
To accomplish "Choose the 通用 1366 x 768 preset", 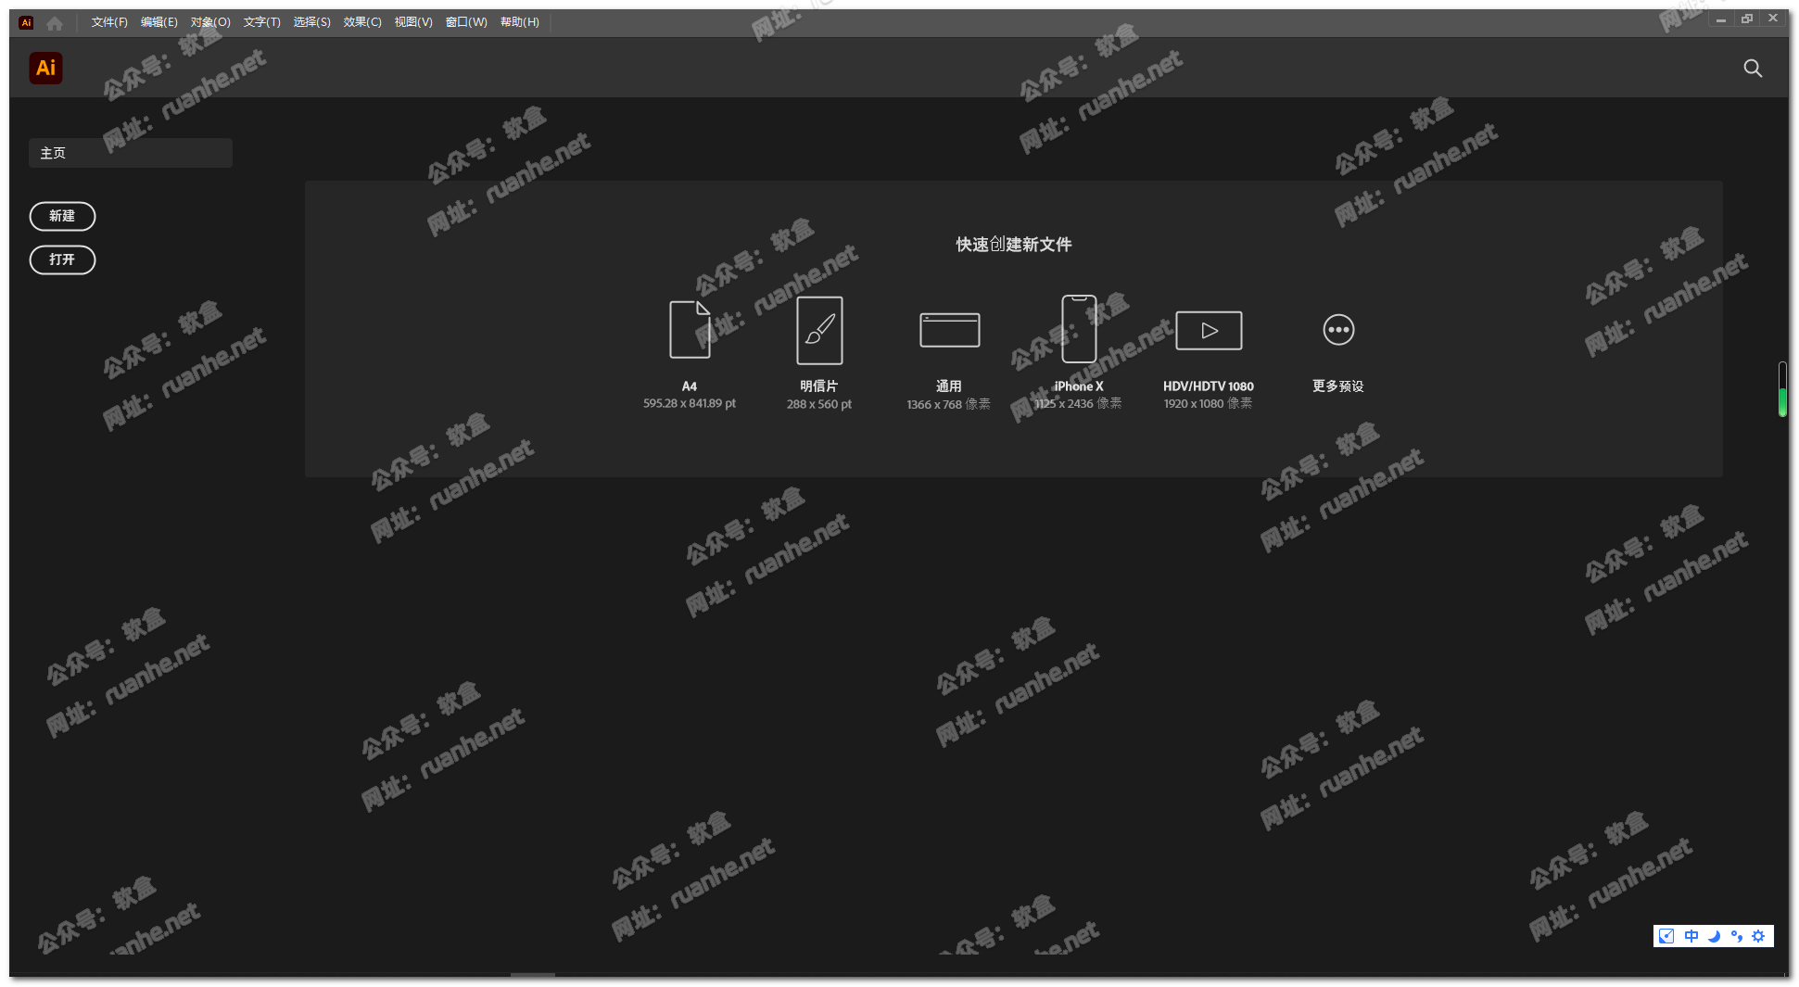I will [949, 330].
